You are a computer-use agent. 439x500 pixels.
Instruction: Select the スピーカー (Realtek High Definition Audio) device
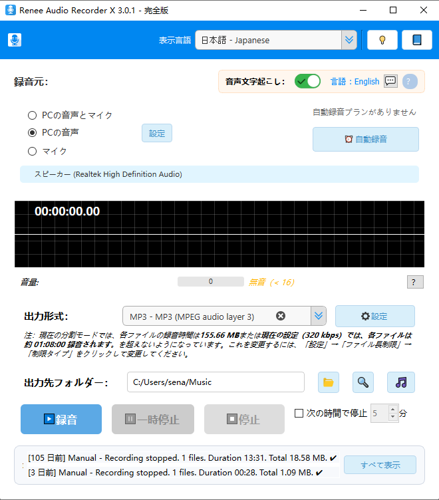(219, 174)
